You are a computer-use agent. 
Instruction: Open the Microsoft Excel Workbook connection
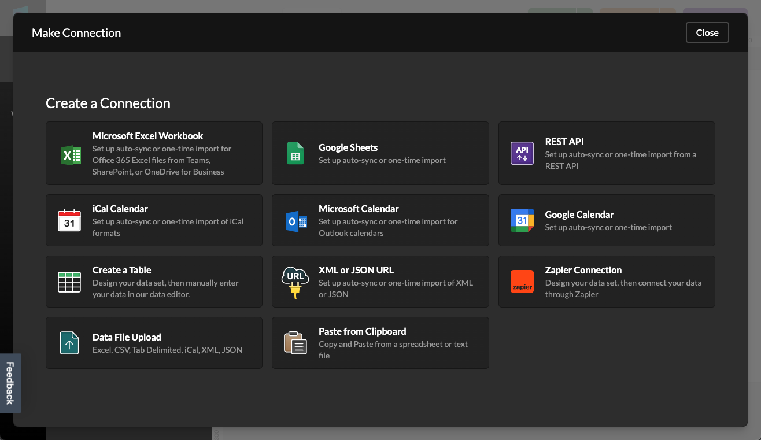click(154, 153)
